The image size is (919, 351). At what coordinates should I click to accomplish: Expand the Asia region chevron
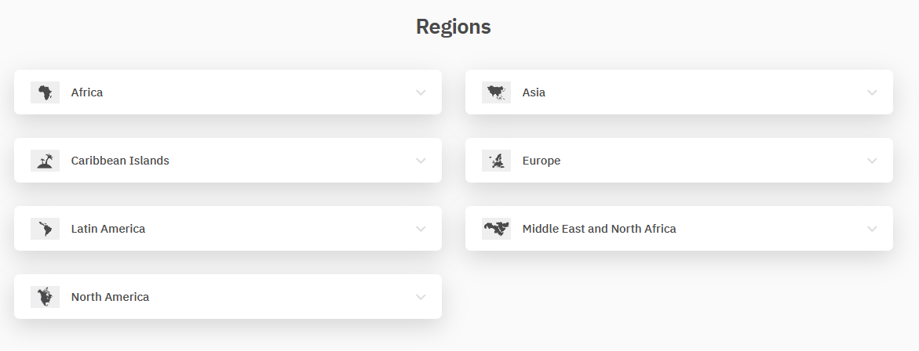[x=872, y=92]
